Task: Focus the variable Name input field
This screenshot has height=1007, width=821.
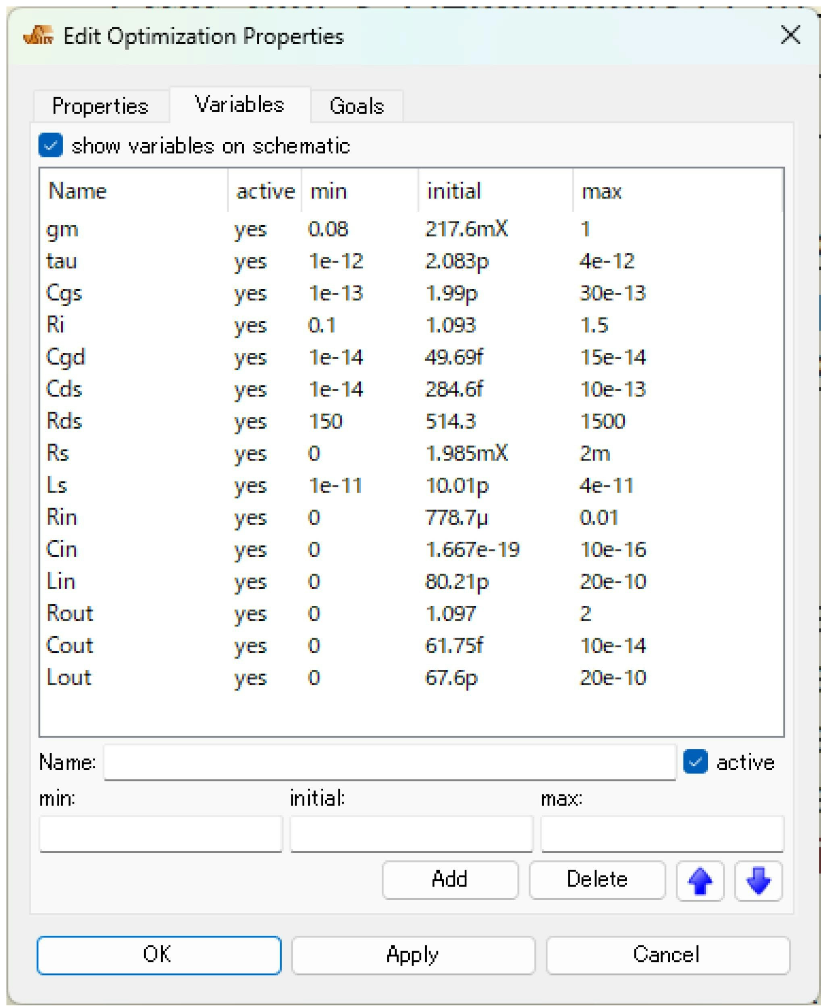Action: pos(390,762)
